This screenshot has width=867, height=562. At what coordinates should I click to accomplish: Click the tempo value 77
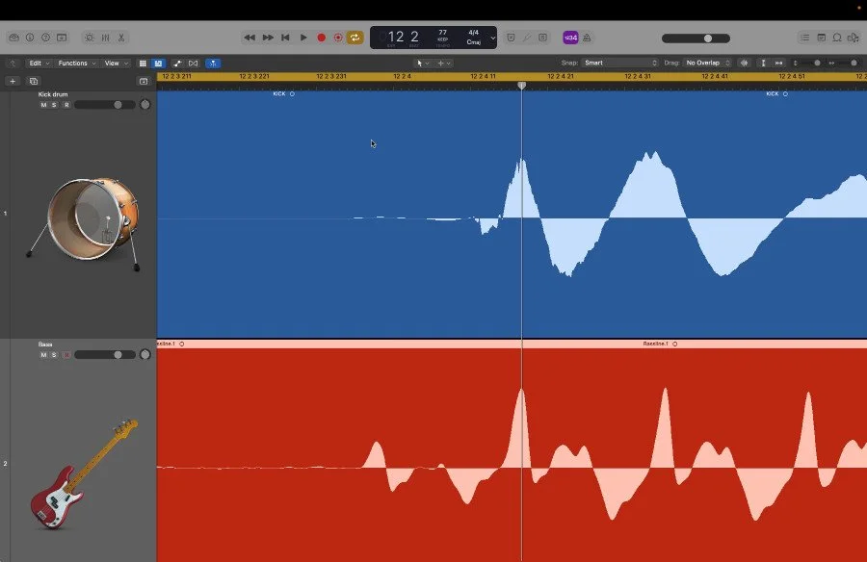click(x=442, y=33)
